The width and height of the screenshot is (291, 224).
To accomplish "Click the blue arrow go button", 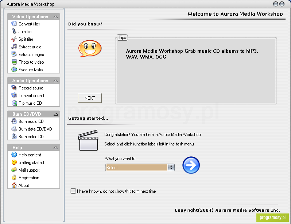I will 191,165.
